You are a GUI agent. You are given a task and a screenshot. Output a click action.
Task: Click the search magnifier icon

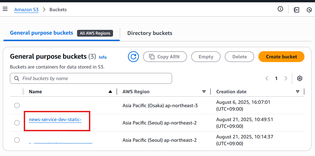[x=17, y=78]
